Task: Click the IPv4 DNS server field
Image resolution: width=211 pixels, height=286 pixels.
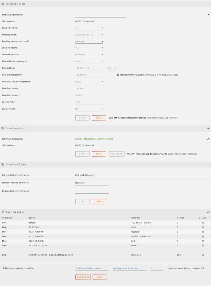Action: [x=89, y=88]
